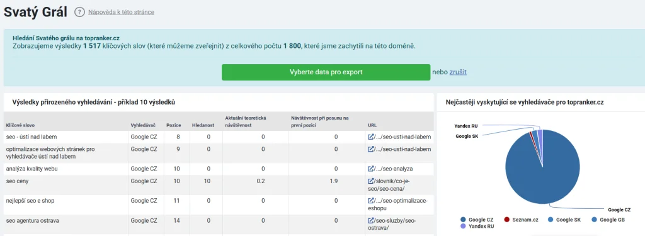Open external link icon for nejlepší seo e shop
Image resolution: width=645 pixels, height=236 pixels.
[370, 201]
